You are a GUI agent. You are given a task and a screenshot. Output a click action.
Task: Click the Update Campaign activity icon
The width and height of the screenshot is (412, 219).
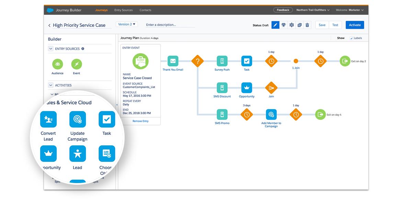point(78,119)
